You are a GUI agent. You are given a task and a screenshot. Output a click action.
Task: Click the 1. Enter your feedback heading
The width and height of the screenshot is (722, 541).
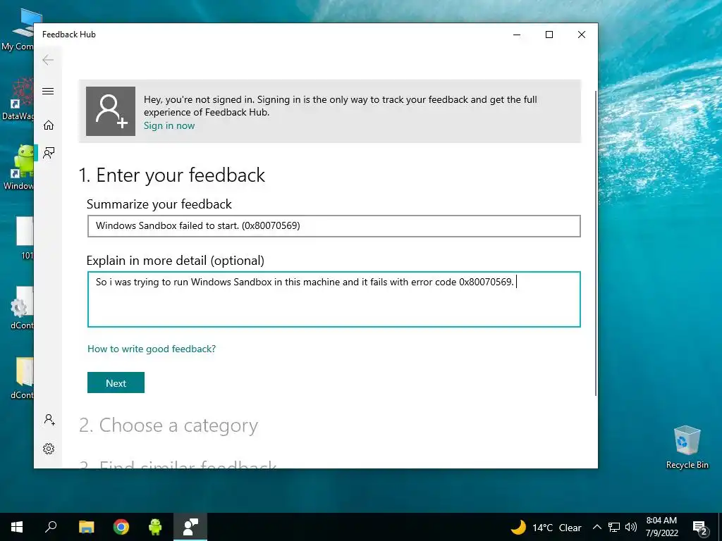coord(172,175)
